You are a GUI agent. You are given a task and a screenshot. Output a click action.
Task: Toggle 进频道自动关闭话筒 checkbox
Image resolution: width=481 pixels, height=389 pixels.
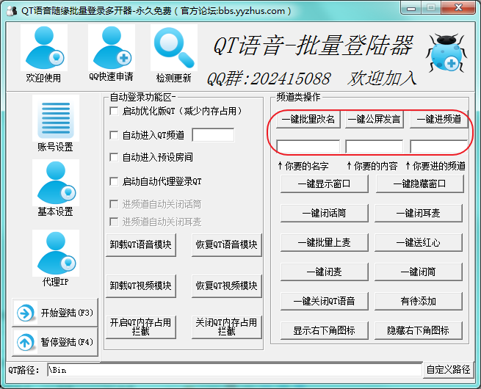click(114, 204)
